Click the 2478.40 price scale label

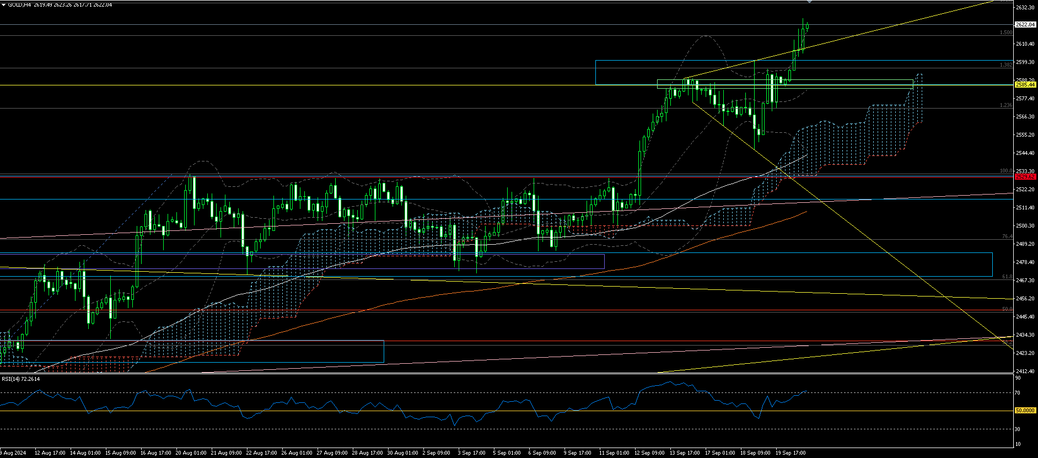pos(1025,262)
